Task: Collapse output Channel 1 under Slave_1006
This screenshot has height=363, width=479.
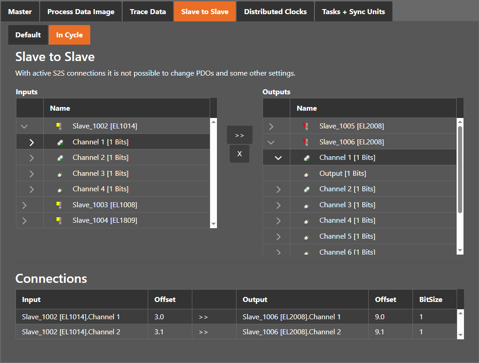Action: coord(278,158)
